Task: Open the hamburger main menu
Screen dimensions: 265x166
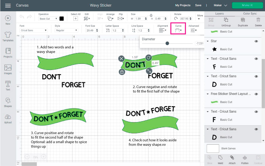Action: [x=8, y=5]
